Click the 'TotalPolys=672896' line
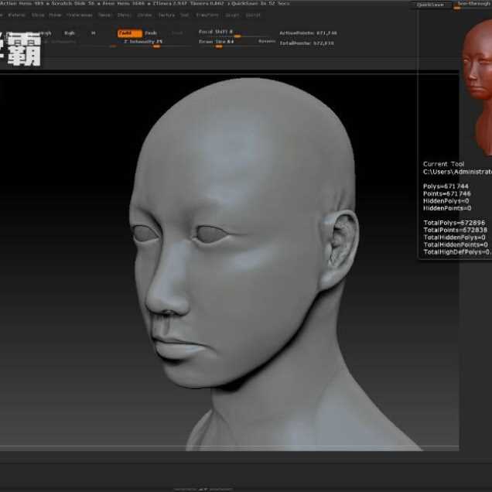492x492 pixels. tap(454, 223)
